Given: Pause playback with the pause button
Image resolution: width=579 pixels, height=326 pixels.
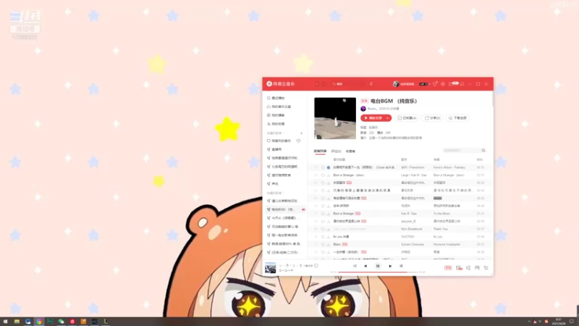Looking at the screenshot, I should pos(378,266).
